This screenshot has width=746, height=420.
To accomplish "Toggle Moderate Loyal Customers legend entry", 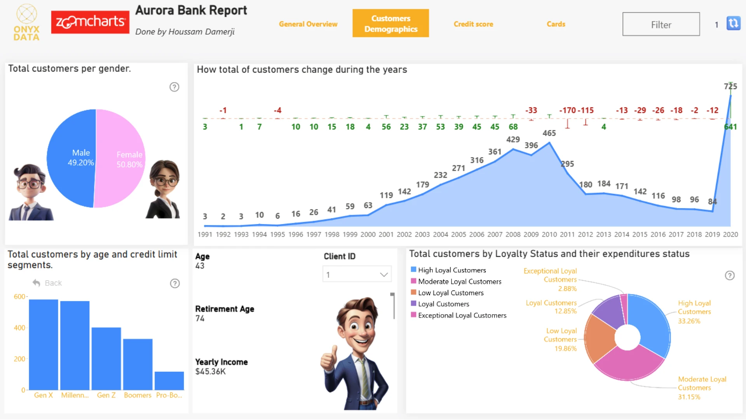I will (x=456, y=281).
